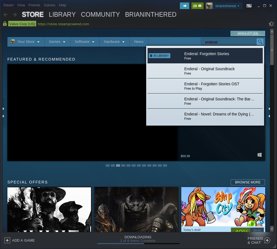Click the announcements megaphone icon
This screenshot has height=249, width=277.
(x=184, y=6)
